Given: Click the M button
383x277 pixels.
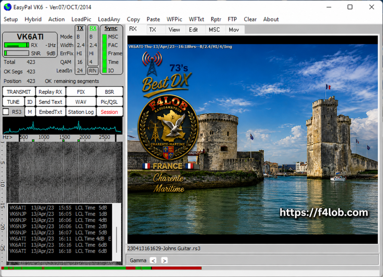Looking at the screenshot, I should 30,112.
